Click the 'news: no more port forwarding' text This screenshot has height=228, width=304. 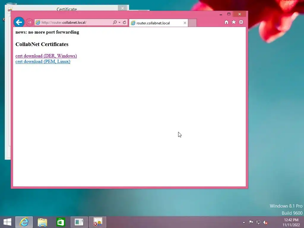pyautogui.click(x=47, y=32)
